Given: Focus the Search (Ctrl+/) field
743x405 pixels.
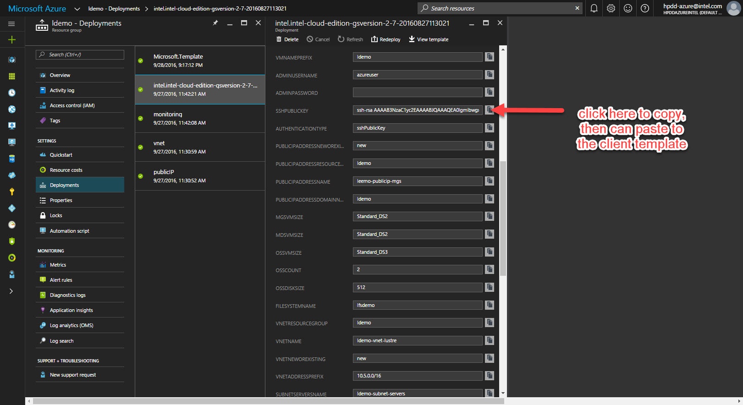Looking at the screenshot, I should pyautogui.click(x=80, y=55).
